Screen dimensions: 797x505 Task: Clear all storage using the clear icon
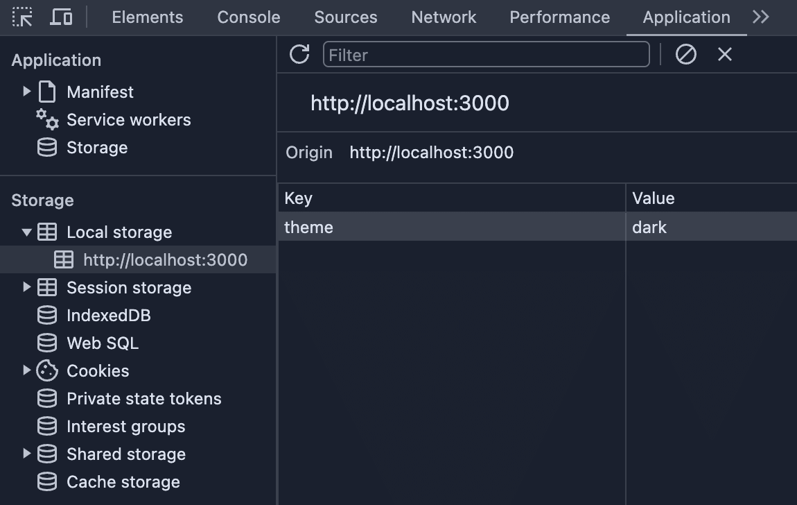pos(685,53)
